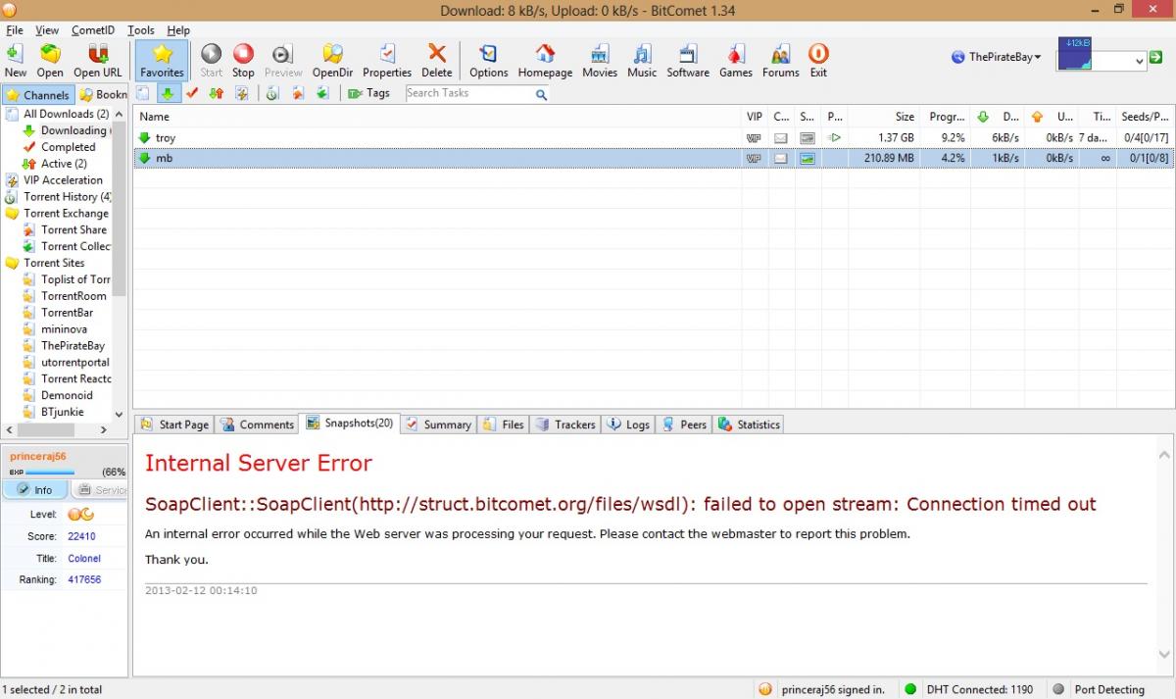Open the CometID menu

tap(91, 30)
